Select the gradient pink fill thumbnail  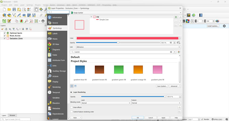click(158, 70)
